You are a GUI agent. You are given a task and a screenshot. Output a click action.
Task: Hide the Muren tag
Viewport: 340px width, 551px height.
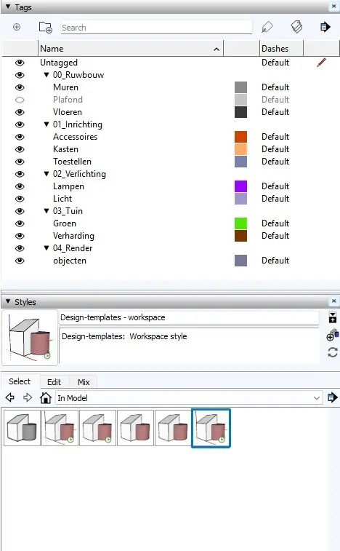tap(20, 87)
